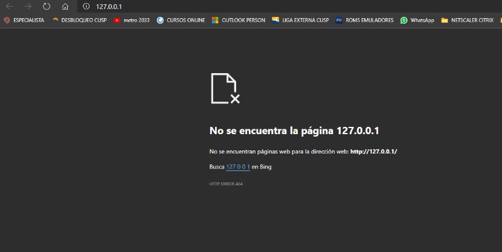Viewport: 502px width, 252px height.
Task: Open the DESBLOQUEO CUSP bookmark
Action: click(79, 20)
